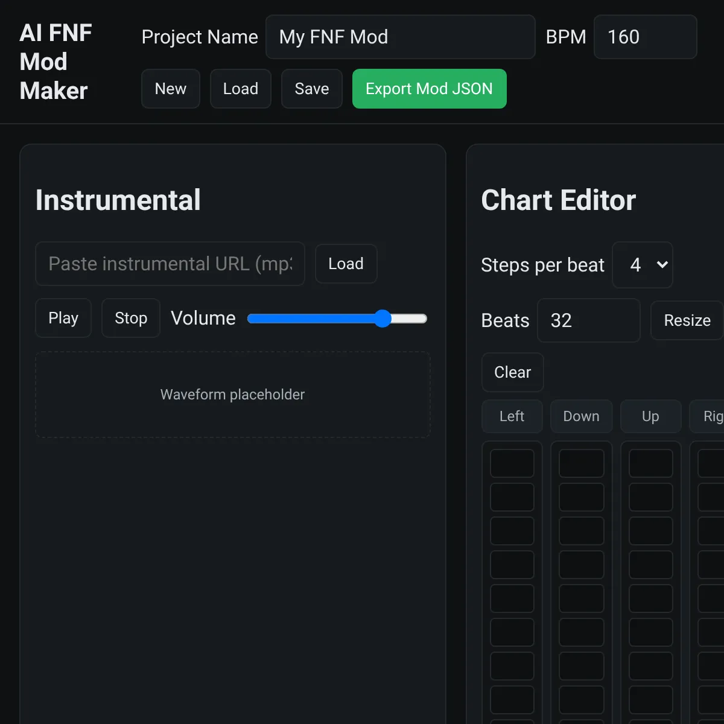Toggle third step cell in Left lane
Image resolution: width=724 pixels, height=724 pixels.
coord(512,531)
